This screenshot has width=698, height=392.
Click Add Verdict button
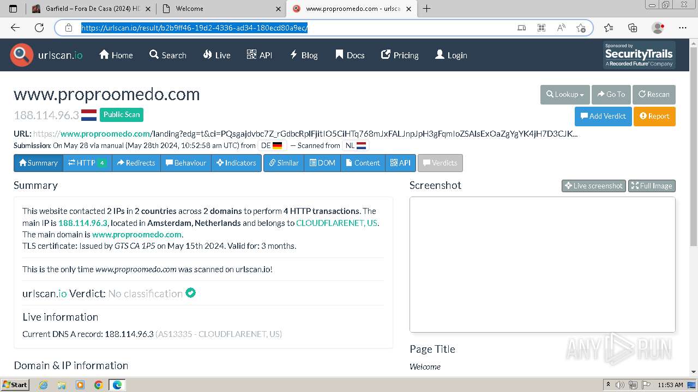(x=603, y=116)
